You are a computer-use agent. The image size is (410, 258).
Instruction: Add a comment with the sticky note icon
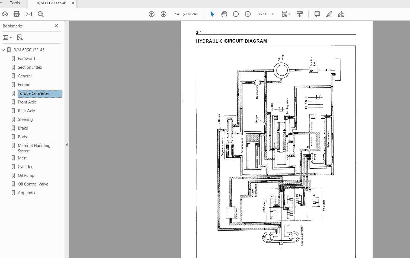(317, 14)
